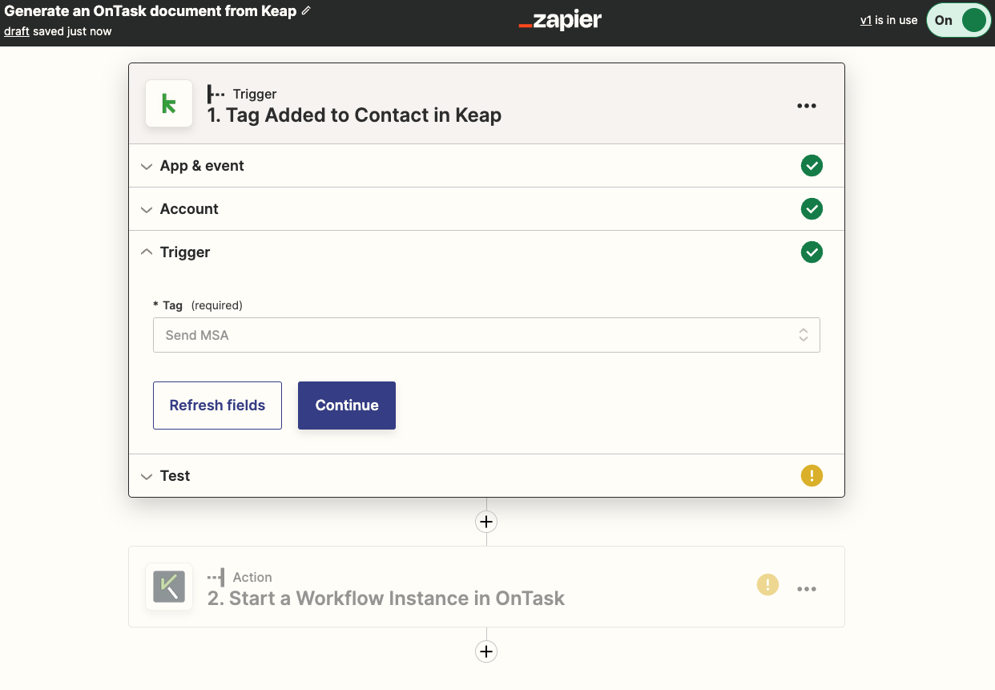Open the three-dot menu for OnTask action
Screen dimensions: 995x690
coord(807,589)
